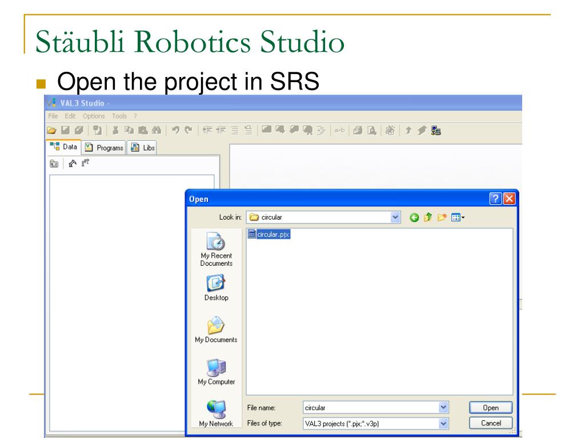
Task: Click the Undo arrow in the toolbar
Action: click(176, 130)
